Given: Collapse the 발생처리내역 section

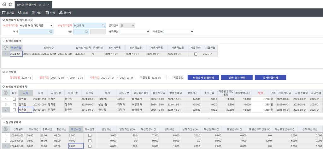Looking at the screenshot, I should tap(4, 41).
